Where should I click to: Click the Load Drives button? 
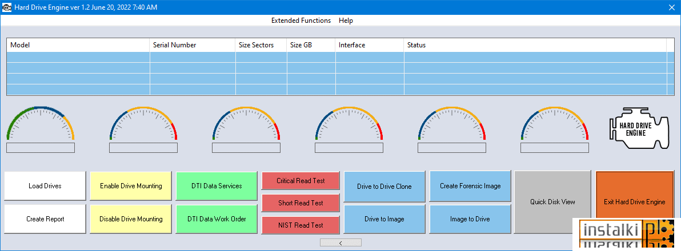(45, 186)
